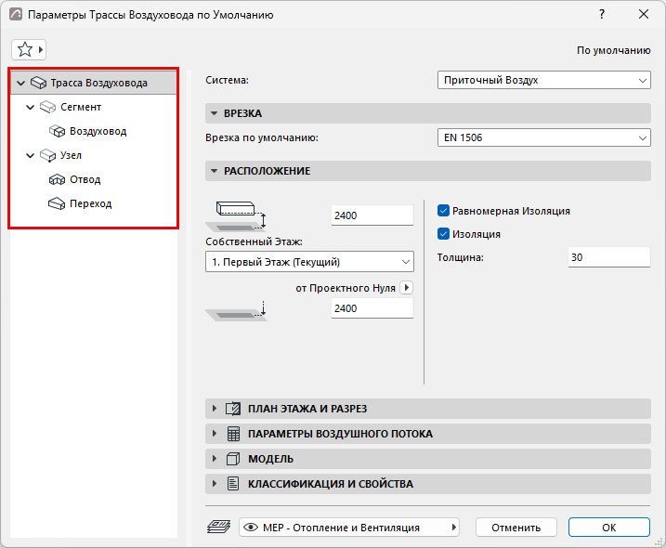Click the По умолчанию label
Screen dimensions: 666x548
613,50
